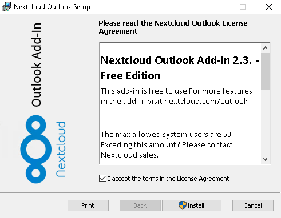Go to previous step with Back

140,205
